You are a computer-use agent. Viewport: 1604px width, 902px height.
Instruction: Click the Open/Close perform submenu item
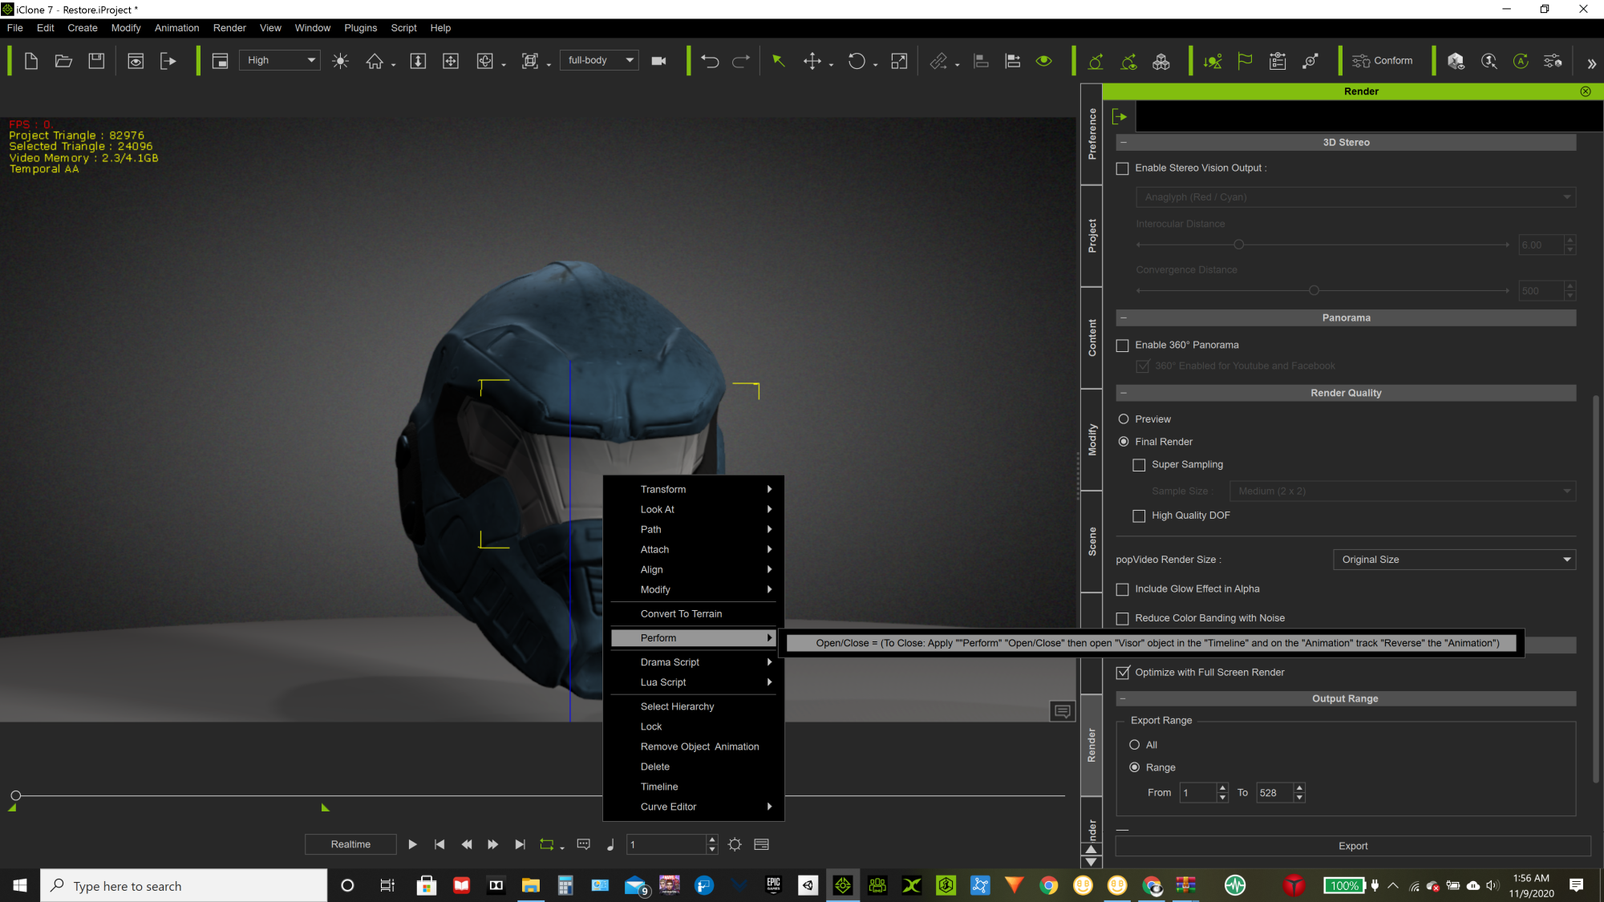pyautogui.click(x=1151, y=643)
